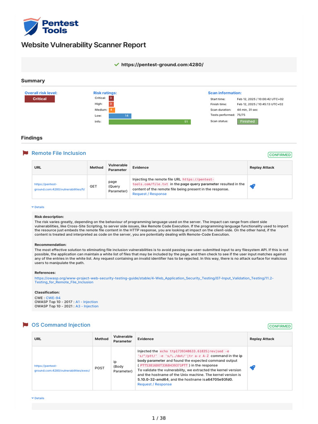This screenshot has width=318, height=424.
Task: Click the Evidence column header in the first table
Action: (188, 168)
